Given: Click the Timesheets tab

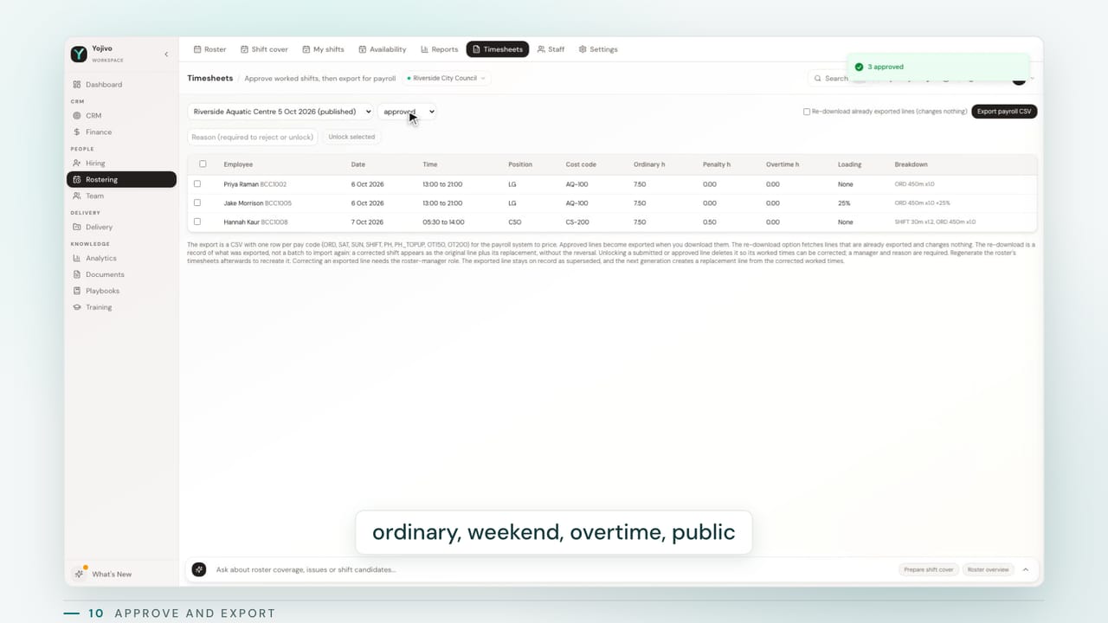Looking at the screenshot, I should pos(498,49).
